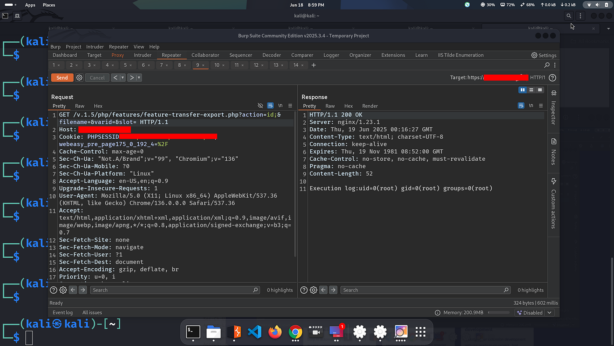Image resolution: width=614 pixels, height=346 pixels.
Task: Open the Repeater help question mark
Action: [x=553, y=78]
